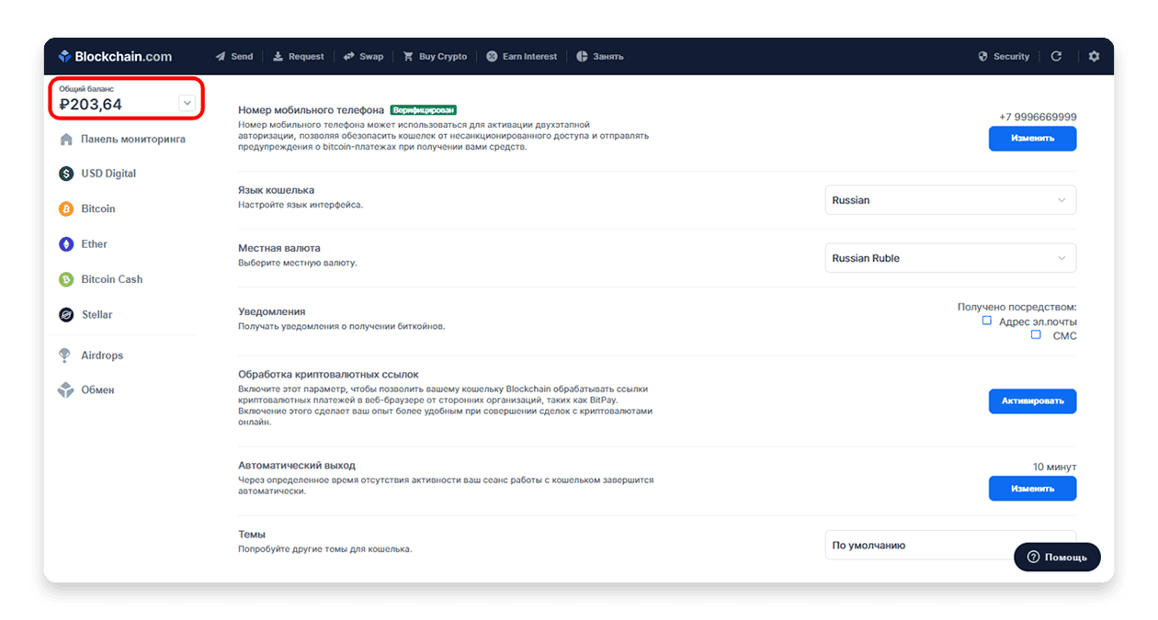Click the Blockchain.com logo icon
The width and height of the screenshot is (1158, 620).
pos(64,56)
